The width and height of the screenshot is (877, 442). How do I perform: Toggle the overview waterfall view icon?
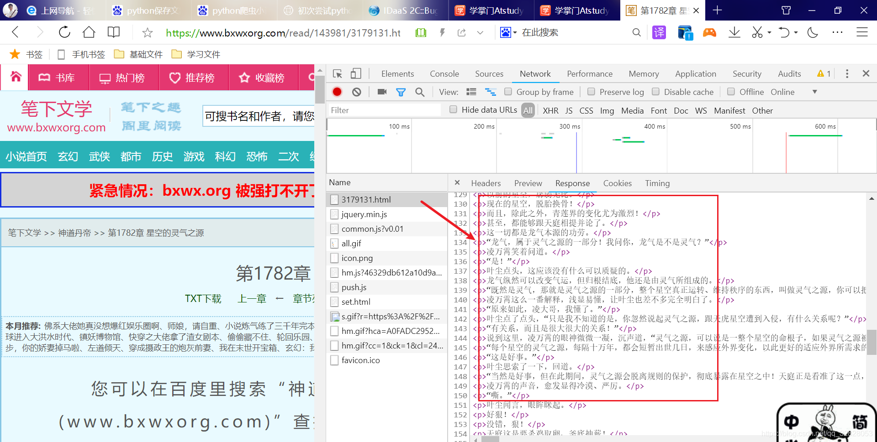[491, 92]
